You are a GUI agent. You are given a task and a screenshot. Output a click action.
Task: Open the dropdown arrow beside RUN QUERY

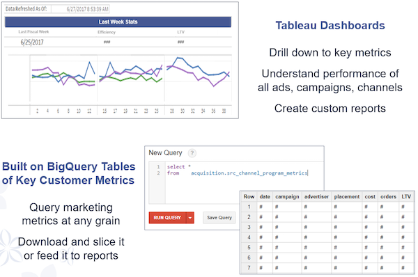coord(190,218)
